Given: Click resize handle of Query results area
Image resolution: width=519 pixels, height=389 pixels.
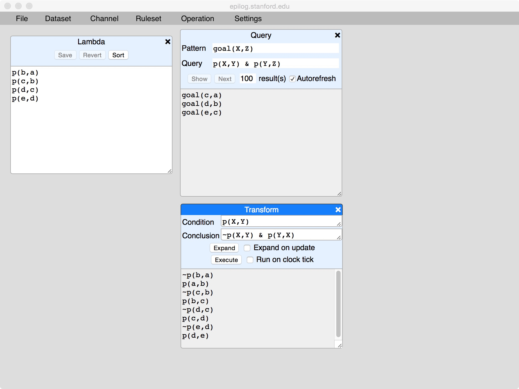Looking at the screenshot, I should pos(339,194).
